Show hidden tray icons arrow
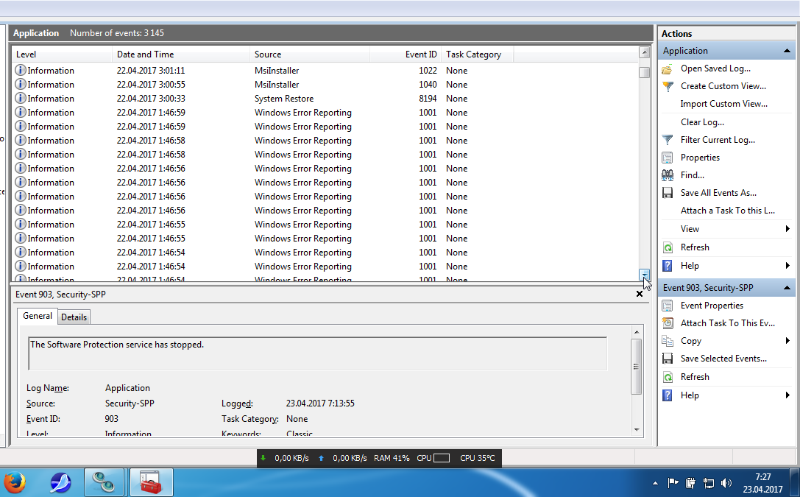Viewport: 800px width, 497px height. pyautogui.click(x=655, y=483)
